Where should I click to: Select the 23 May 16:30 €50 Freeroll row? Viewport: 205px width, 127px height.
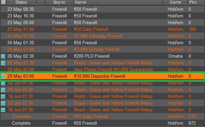103,16
